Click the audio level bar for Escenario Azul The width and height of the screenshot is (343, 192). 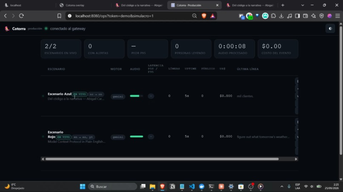coord(136,96)
